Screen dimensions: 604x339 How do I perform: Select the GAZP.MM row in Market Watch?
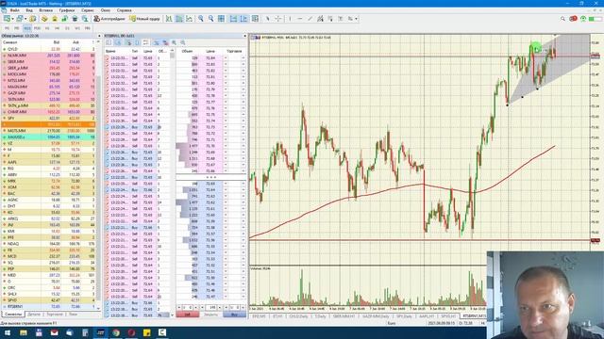pyautogui.click(x=48, y=92)
